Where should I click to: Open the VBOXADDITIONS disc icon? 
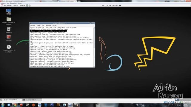click(9, 48)
